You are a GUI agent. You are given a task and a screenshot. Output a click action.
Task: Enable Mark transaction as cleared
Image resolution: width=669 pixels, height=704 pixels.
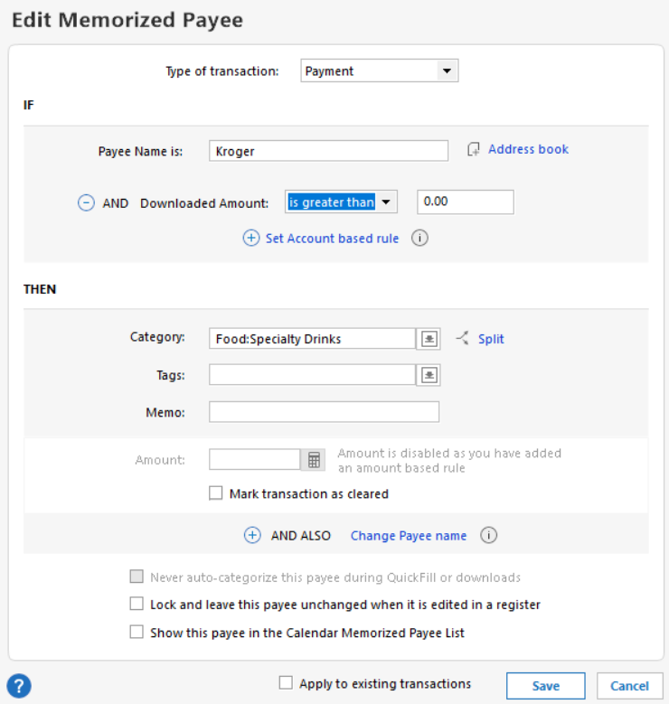[x=216, y=493]
